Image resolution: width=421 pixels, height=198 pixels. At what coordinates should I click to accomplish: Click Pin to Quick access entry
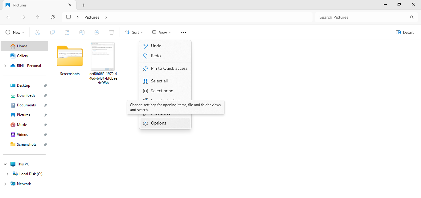click(x=169, y=68)
